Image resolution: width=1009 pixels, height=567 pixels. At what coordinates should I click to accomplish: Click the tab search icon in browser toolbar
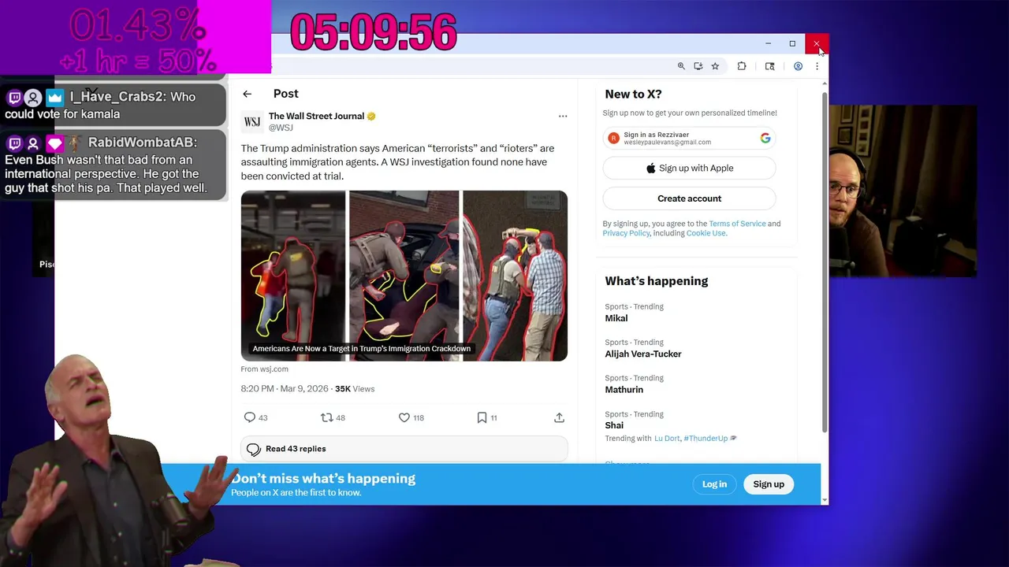point(770,66)
